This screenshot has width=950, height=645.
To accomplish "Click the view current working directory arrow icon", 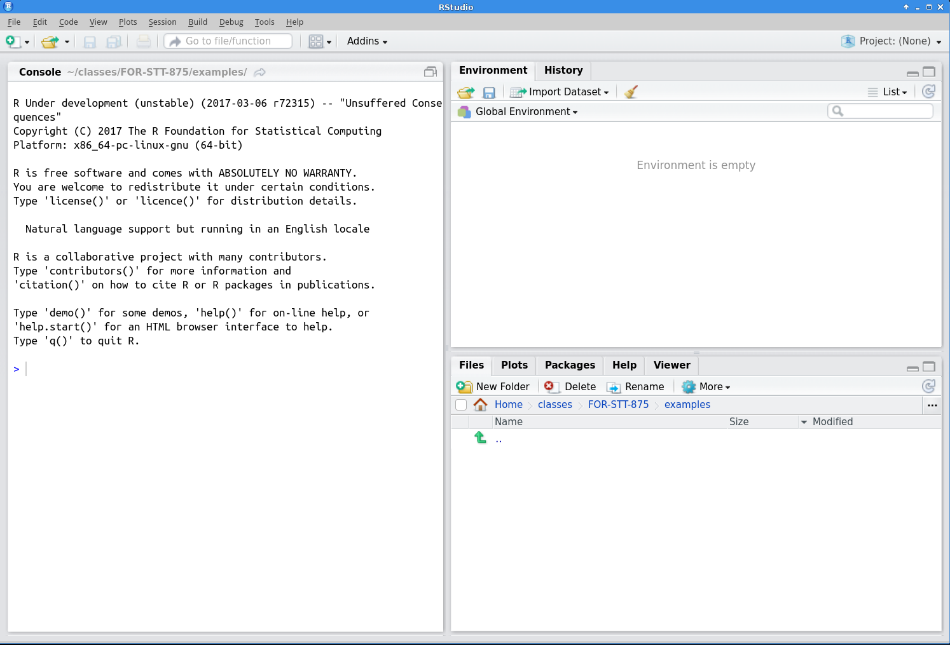I will coord(259,72).
